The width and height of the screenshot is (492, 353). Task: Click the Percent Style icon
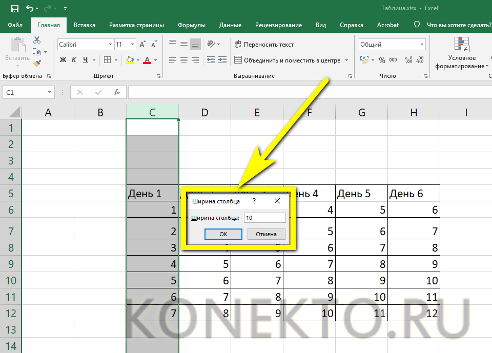coord(381,60)
